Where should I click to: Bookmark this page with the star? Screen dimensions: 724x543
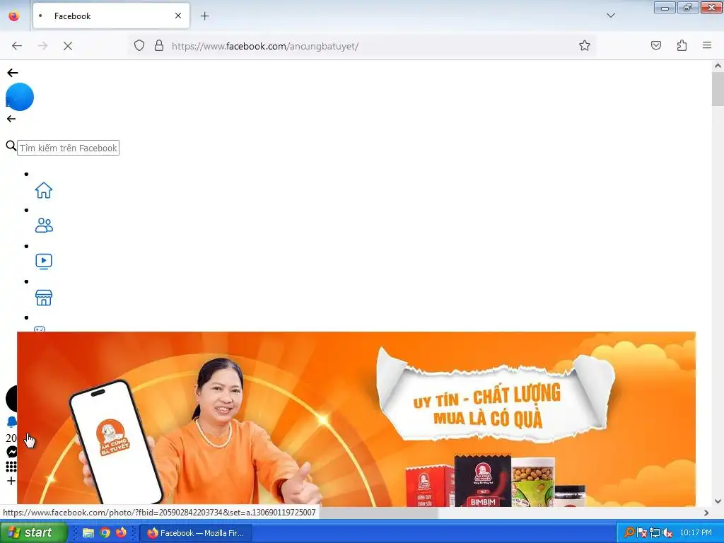point(585,45)
